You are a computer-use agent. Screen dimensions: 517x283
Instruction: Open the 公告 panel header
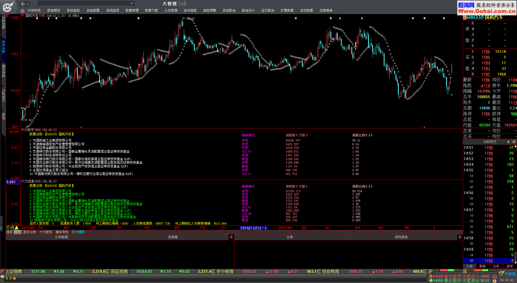290,237
